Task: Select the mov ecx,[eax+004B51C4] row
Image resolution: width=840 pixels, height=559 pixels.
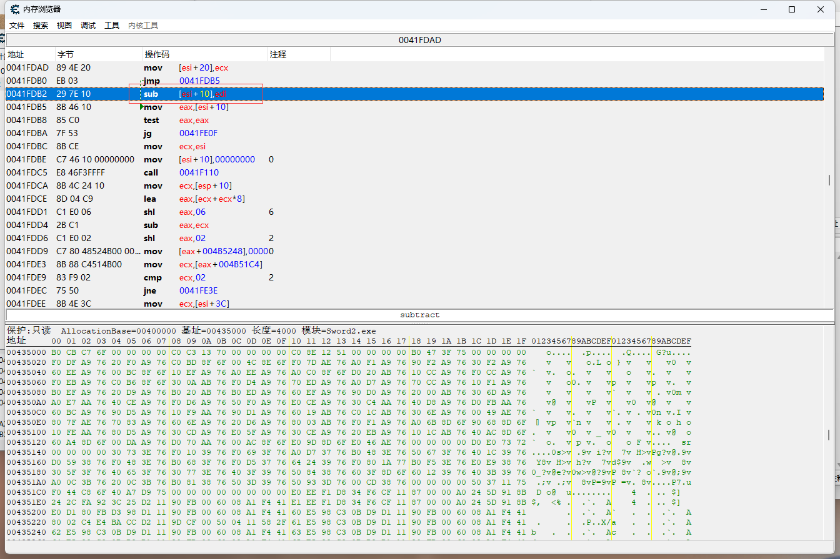Action: pos(414,264)
